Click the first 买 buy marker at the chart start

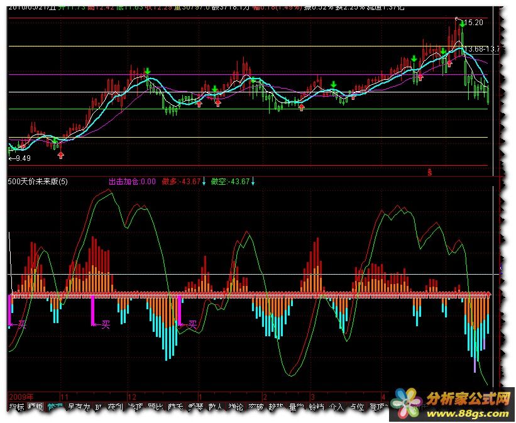pos(22,325)
